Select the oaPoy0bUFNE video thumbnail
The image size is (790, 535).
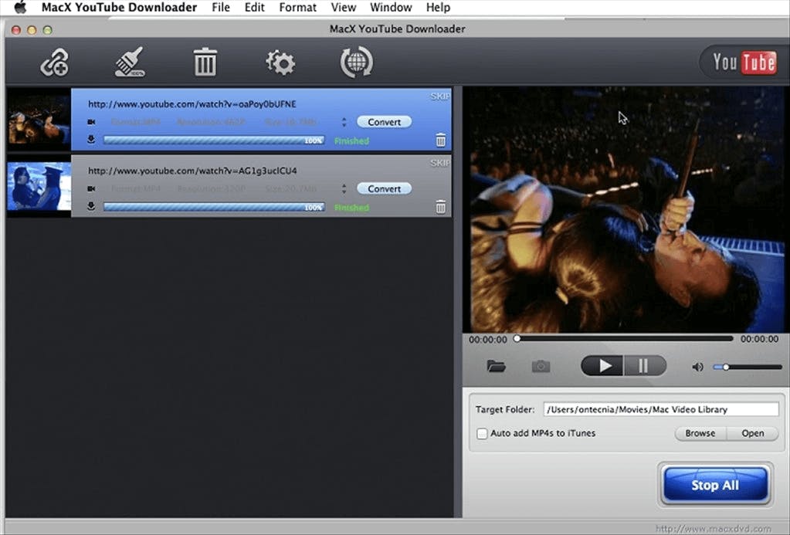tap(39, 120)
